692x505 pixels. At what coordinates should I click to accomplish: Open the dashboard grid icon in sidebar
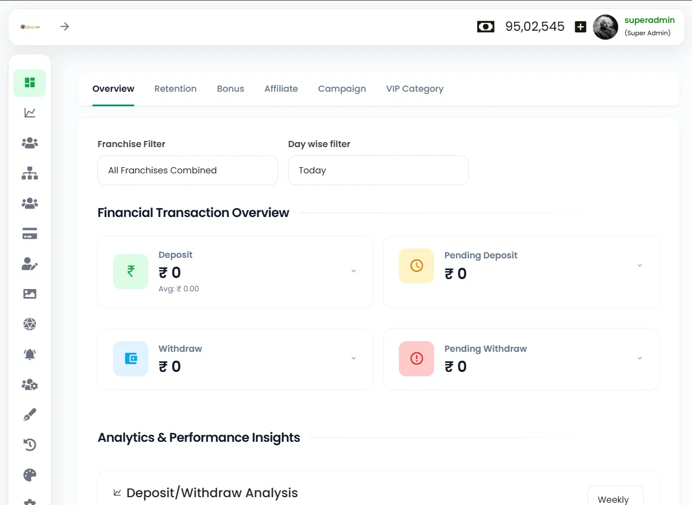point(30,83)
